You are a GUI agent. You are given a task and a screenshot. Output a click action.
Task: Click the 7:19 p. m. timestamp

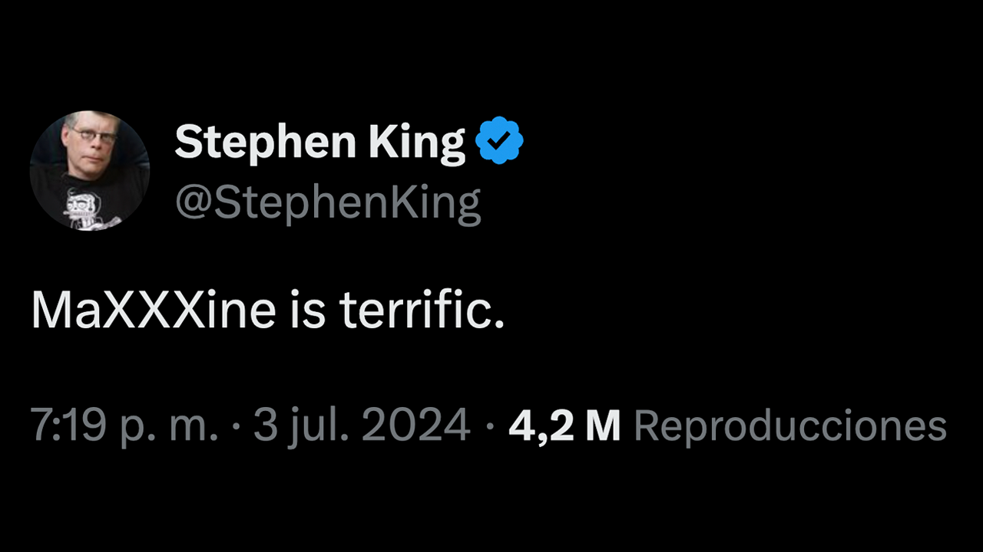[x=124, y=426]
